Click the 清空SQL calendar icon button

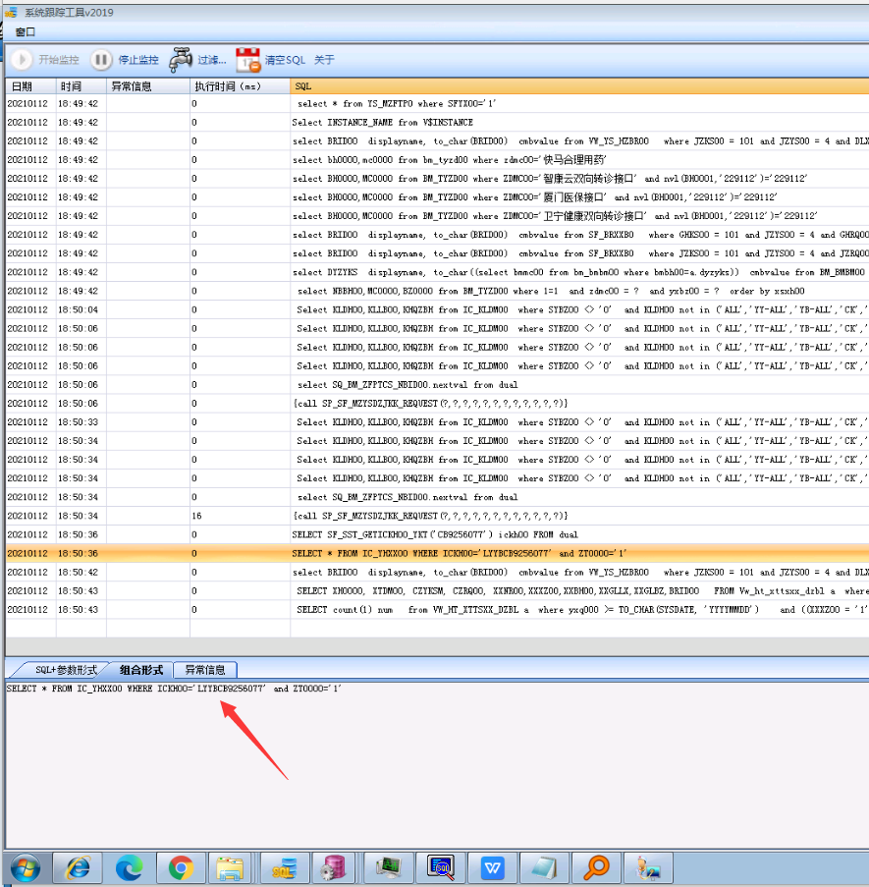[271, 59]
